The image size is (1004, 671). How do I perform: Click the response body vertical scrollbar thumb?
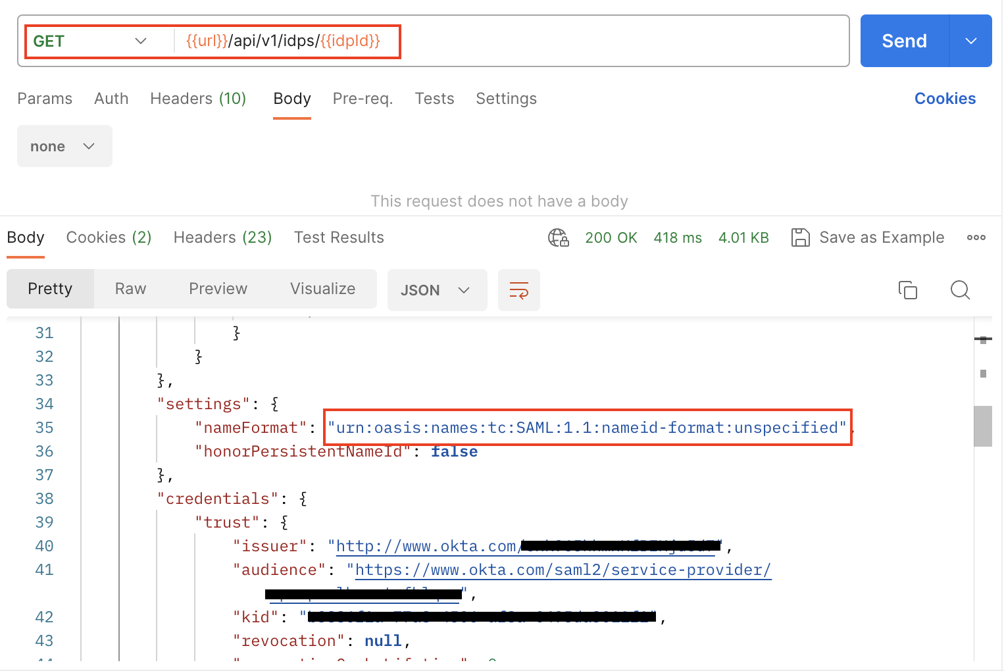pyautogui.click(x=982, y=426)
